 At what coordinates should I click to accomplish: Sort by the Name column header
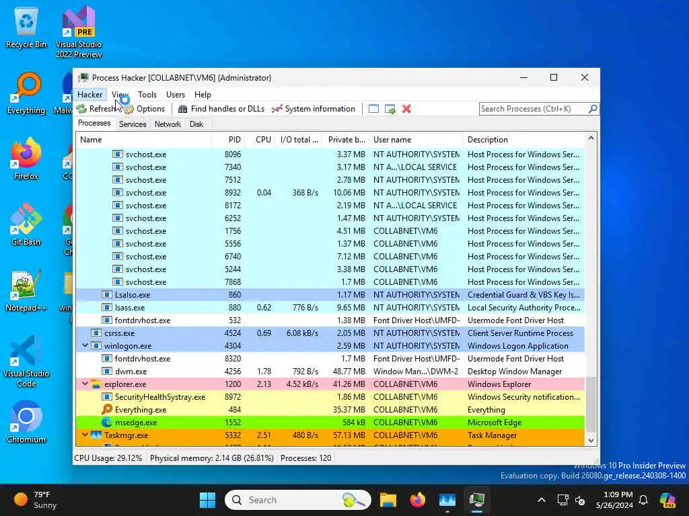point(143,140)
